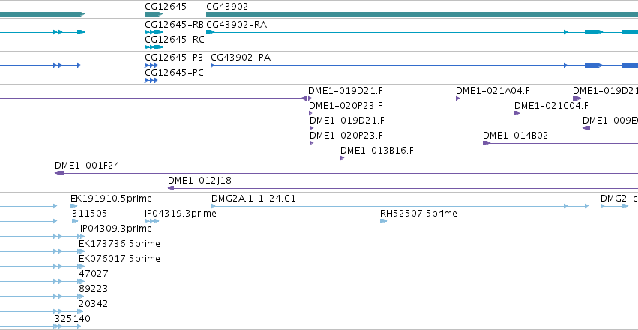Select the CG12645-RB transcript label

coord(174,25)
